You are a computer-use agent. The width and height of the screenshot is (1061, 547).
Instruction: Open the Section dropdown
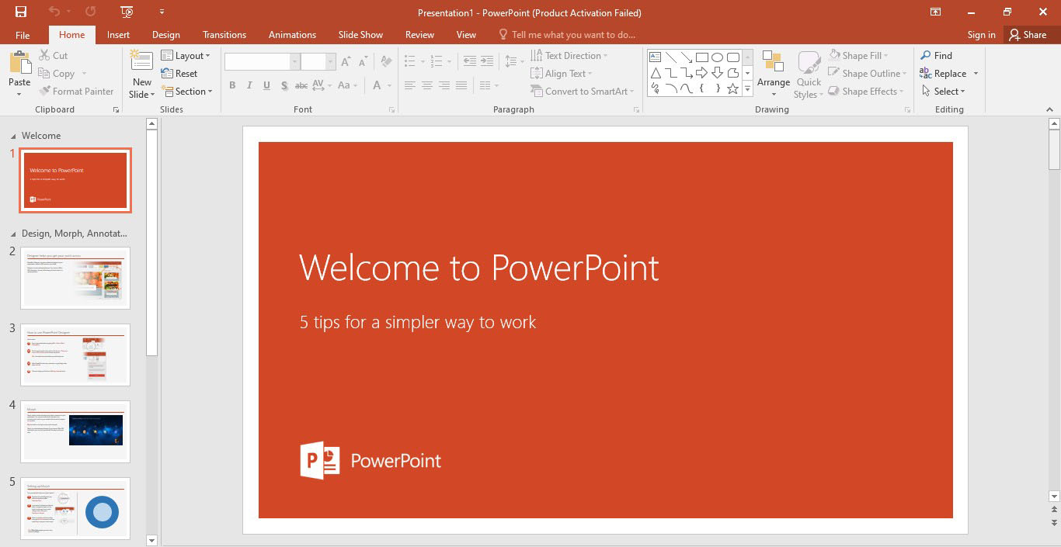pyautogui.click(x=186, y=92)
